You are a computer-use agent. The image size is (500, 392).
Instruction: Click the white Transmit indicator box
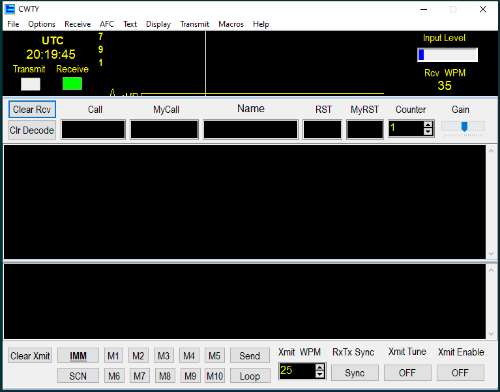31,83
